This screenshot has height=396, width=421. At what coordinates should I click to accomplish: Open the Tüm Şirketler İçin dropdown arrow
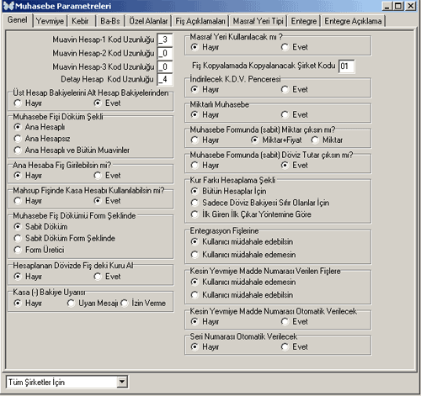click(122, 382)
